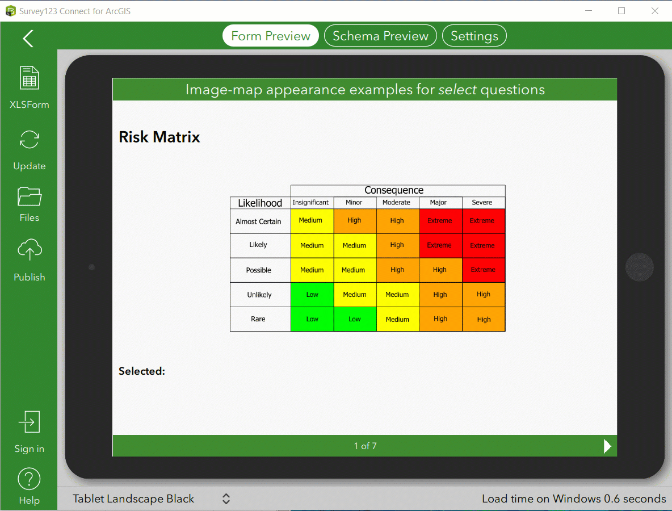Go to next survey page arrow
The image size is (672, 511).
pos(607,446)
